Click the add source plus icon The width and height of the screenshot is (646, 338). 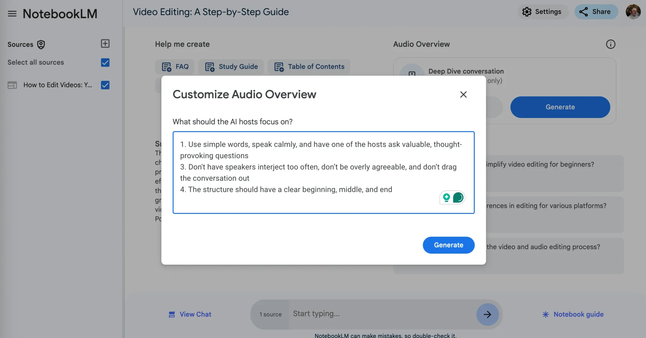pos(105,44)
